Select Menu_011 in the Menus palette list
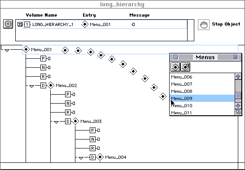The height and width of the screenshot is (170, 245). (x=202, y=113)
